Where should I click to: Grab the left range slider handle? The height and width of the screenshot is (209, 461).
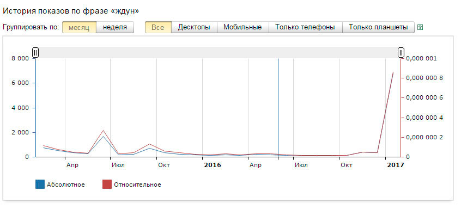[x=35, y=53]
